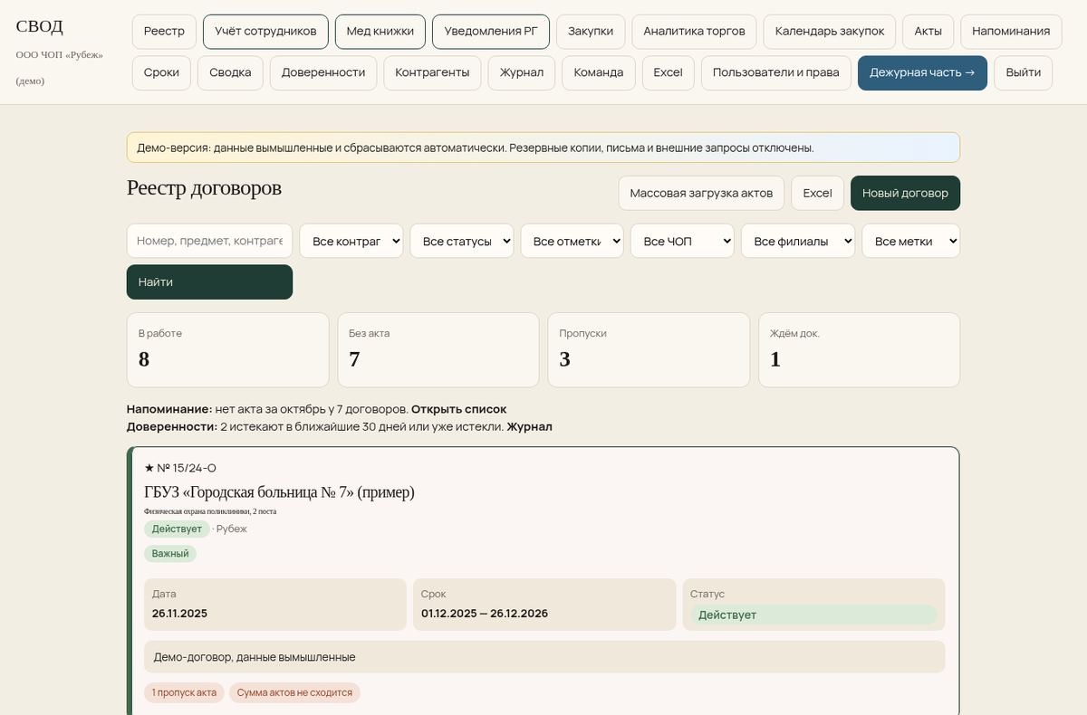The image size is (1087, 715).
Task: Open the Реестр menu item
Action: 164,31
